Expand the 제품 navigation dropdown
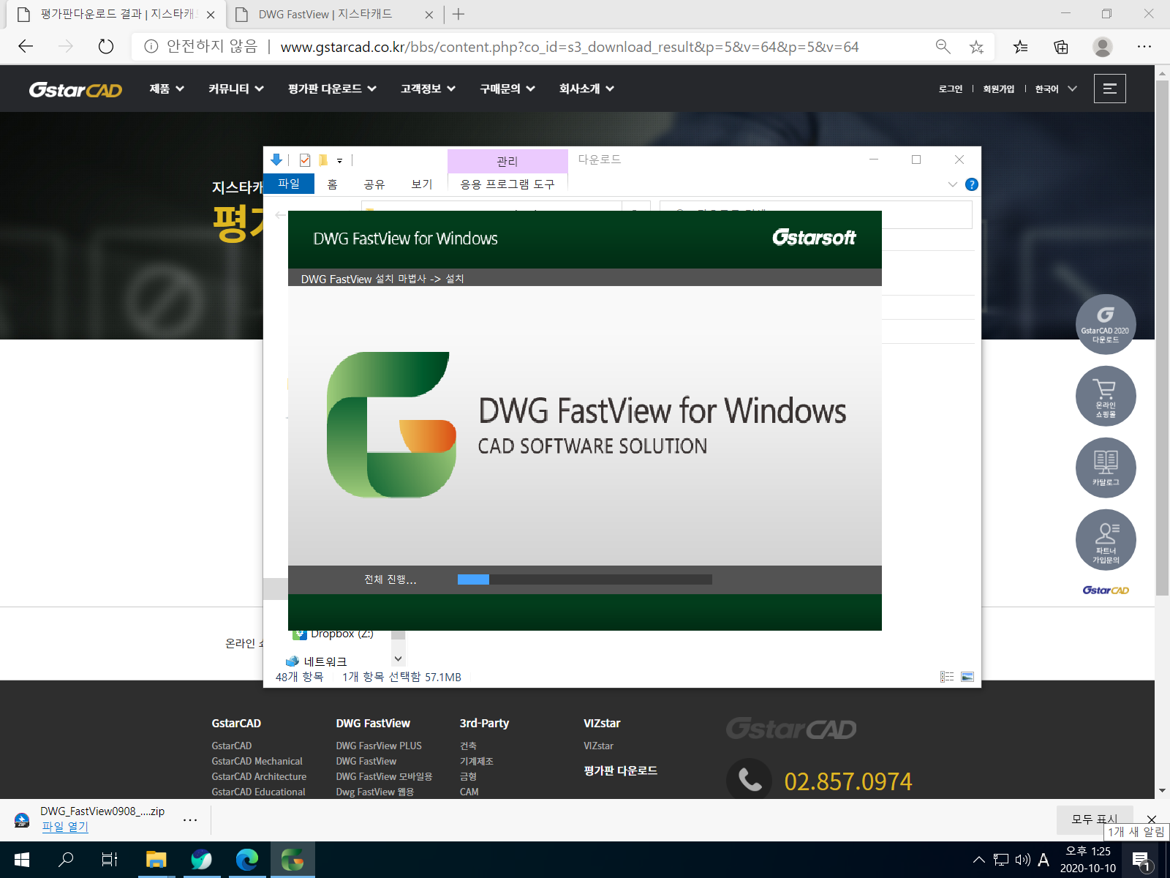The width and height of the screenshot is (1170, 878). [x=167, y=89]
